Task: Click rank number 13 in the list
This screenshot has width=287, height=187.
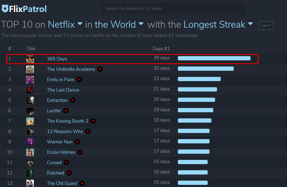Action: click(x=10, y=183)
